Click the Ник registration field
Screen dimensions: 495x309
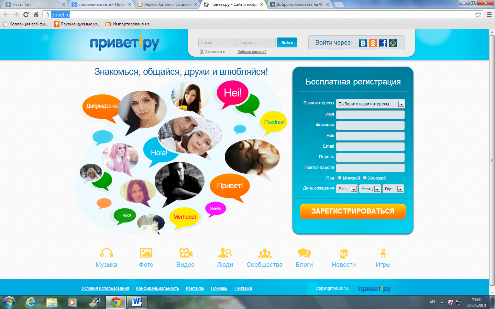click(x=370, y=136)
